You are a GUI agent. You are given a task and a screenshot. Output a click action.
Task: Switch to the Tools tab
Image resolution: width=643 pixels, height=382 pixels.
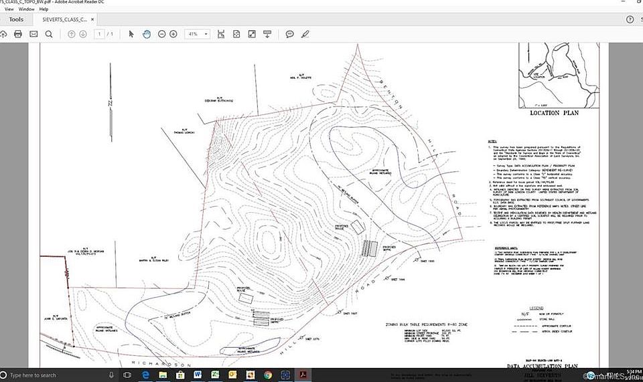[16, 19]
